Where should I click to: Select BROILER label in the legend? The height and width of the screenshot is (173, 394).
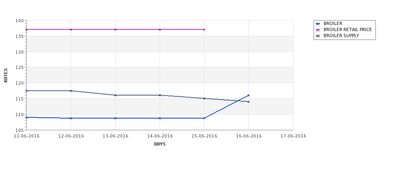[x=333, y=23]
